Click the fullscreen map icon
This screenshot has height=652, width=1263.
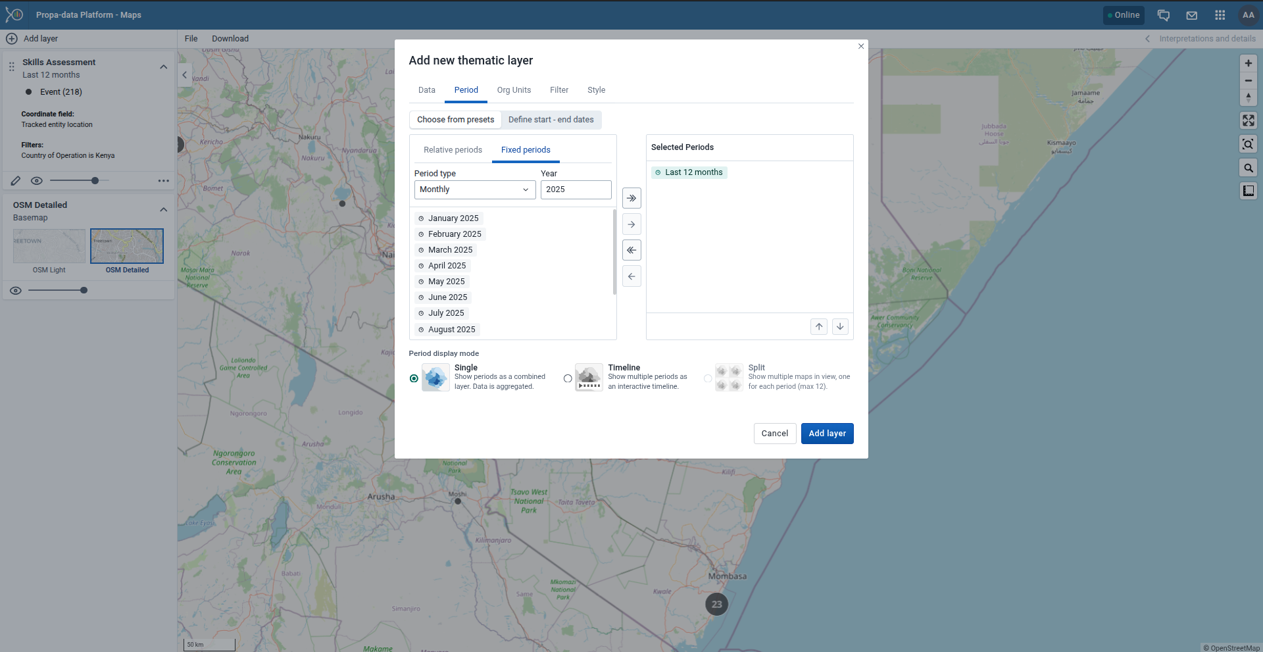coord(1248,120)
